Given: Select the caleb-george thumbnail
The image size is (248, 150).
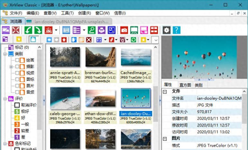Looking at the screenshot, I should point(65,98).
